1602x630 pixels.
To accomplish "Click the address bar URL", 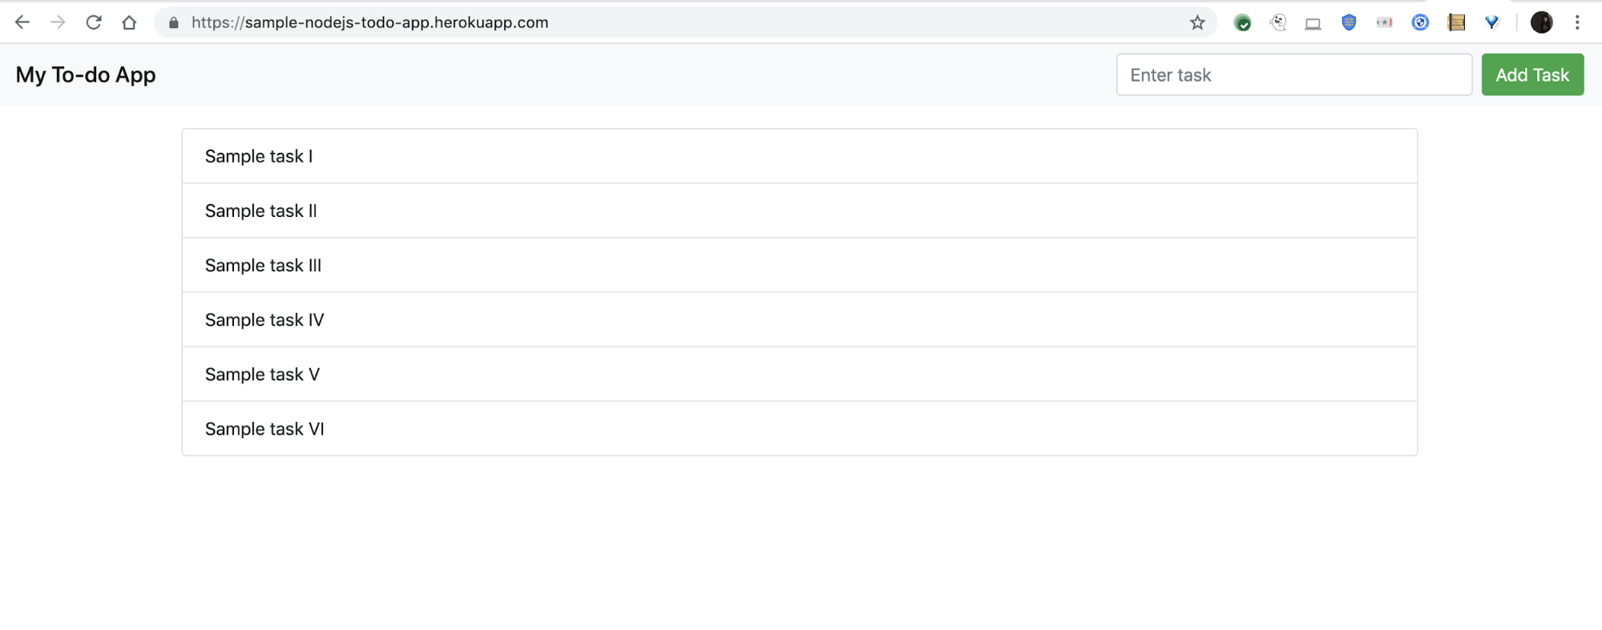I will coord(369,22).
